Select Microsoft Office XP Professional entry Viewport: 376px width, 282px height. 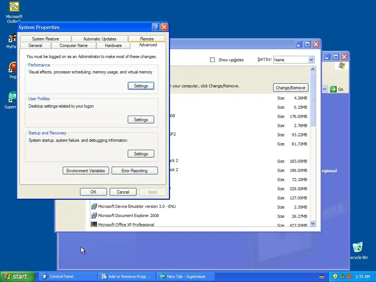(x=126, y=224)
